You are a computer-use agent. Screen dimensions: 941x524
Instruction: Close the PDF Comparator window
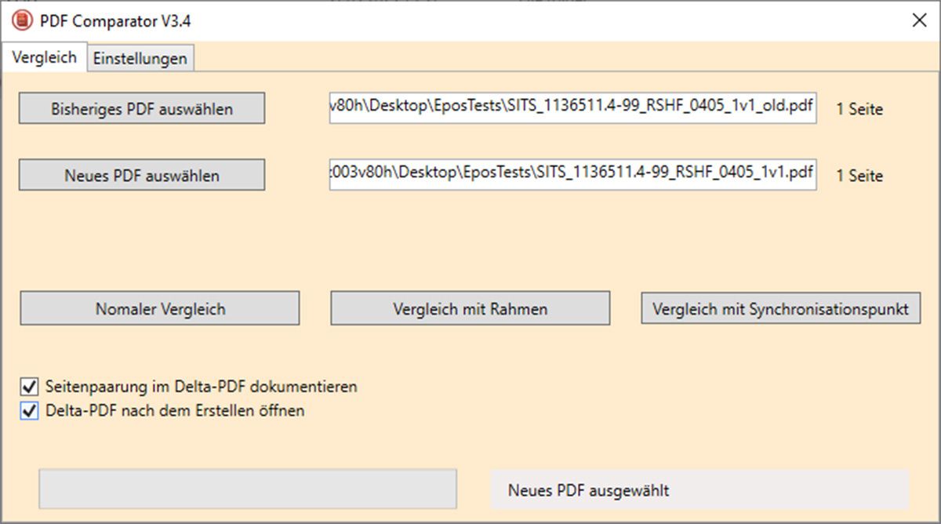[x=919, y=21]
